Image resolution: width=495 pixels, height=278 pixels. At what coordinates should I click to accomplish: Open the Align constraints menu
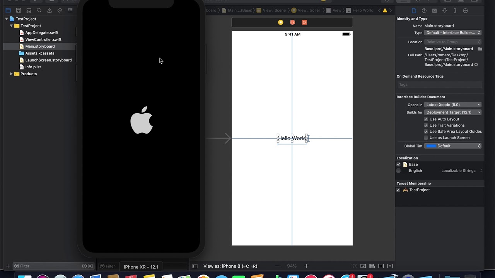[372, 266]
